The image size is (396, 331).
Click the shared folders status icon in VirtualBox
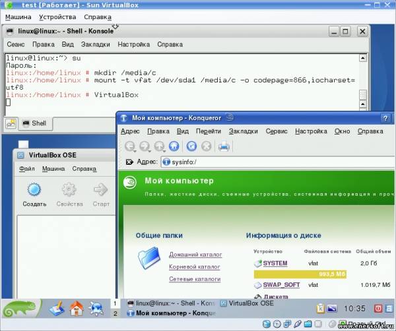click(x=308, y=324)
